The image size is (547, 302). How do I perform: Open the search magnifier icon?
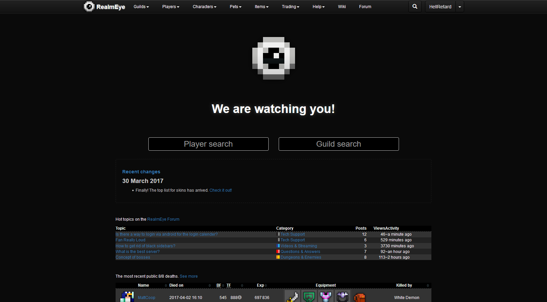(x=415, y=7)
